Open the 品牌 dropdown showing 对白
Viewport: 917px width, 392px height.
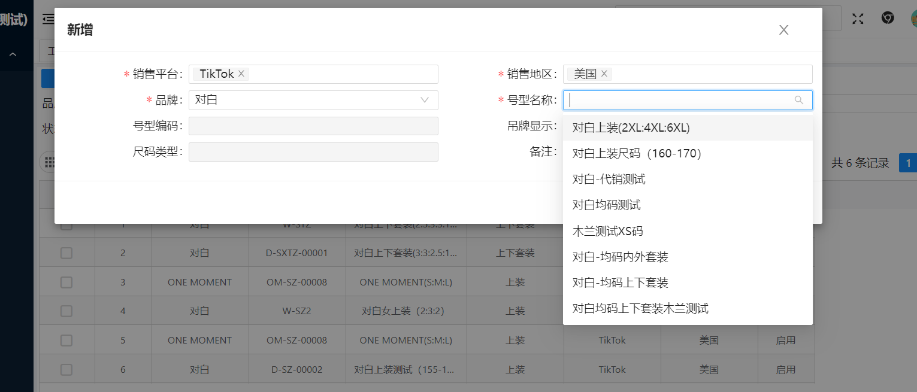pyautogui.click(x=313, y=100)
